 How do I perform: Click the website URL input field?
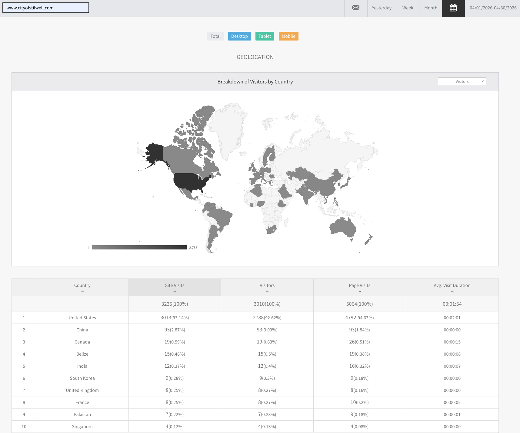[x=46, y=8]
